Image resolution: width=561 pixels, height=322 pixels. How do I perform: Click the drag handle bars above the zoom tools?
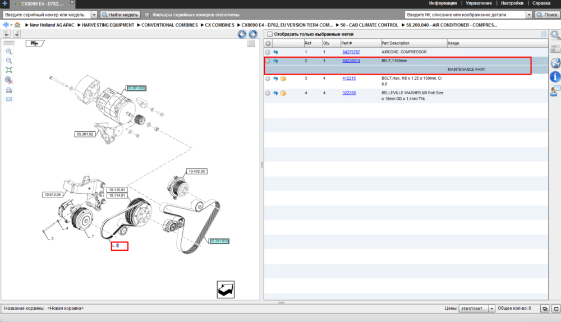pos(9,43)
